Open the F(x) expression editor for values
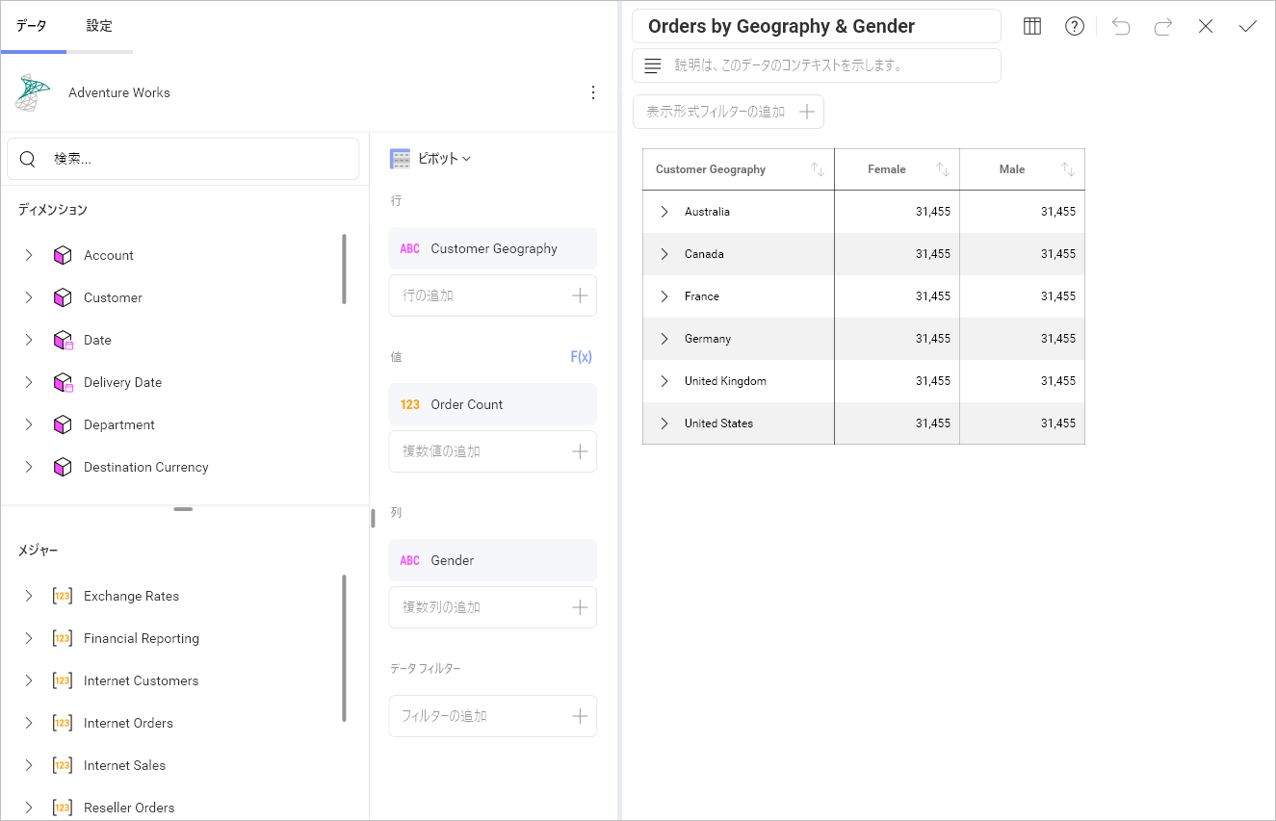Viewport: 1276px width, 821px height. coord(582,356)
